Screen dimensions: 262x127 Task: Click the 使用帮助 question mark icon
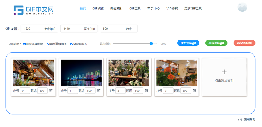pos(240,120)
